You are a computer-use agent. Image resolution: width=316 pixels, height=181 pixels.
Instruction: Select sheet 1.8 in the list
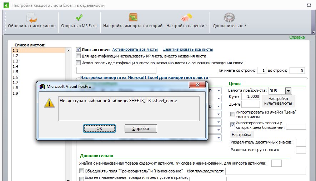38,88
